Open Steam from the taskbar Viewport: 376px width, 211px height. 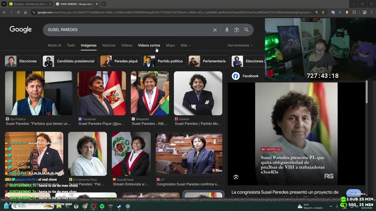point(119,206)
